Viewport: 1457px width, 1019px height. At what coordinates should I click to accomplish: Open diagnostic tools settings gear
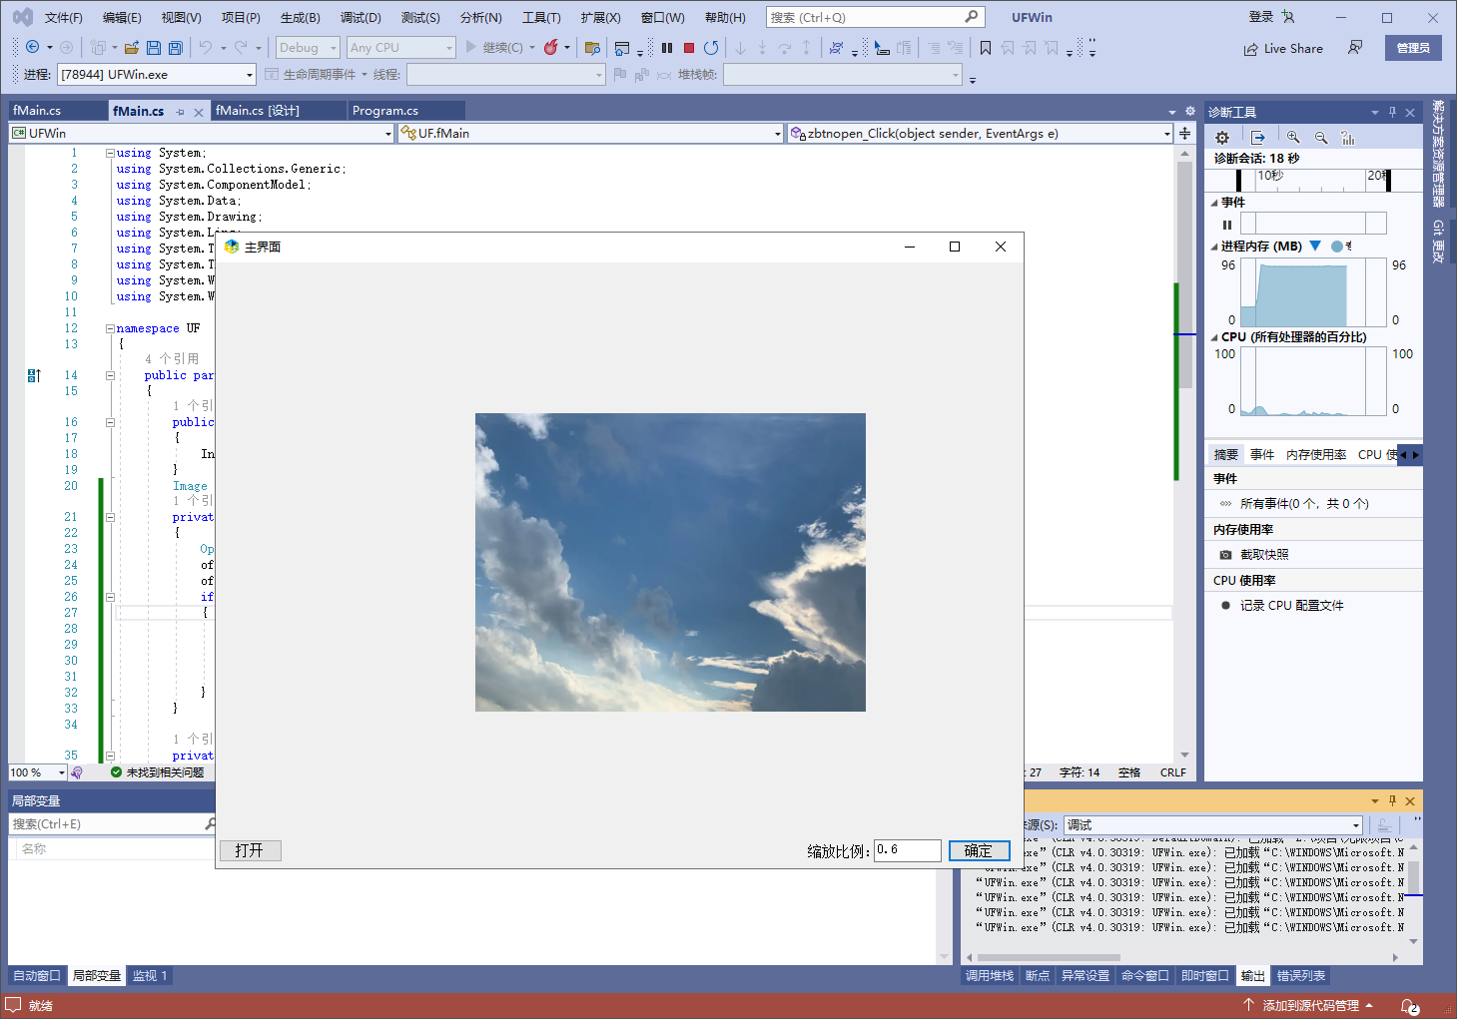(x=1222, y=138)
